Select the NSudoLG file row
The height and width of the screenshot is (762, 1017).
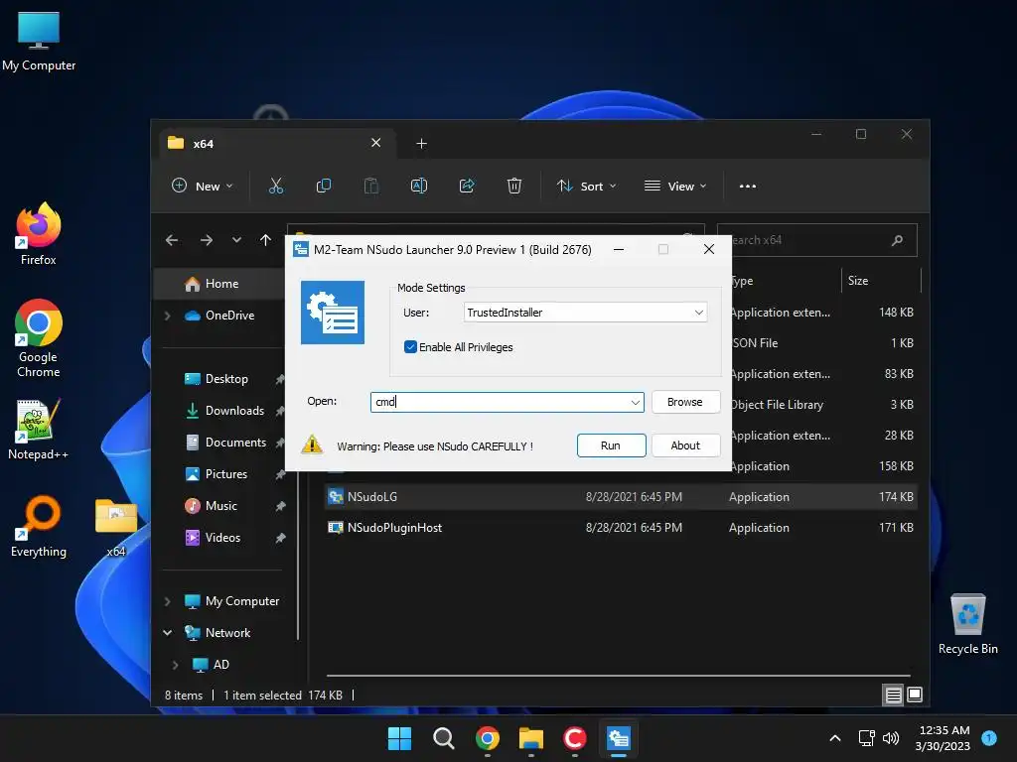621,497
